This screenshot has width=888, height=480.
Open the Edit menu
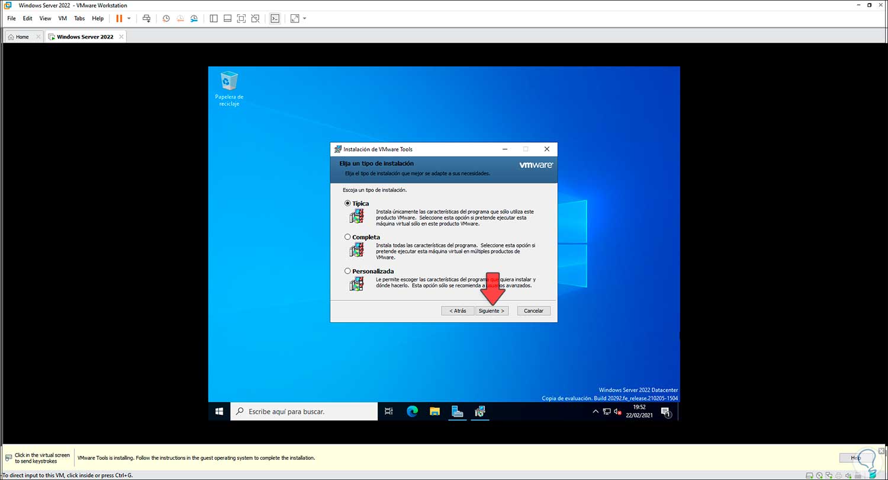click(28, 18)
